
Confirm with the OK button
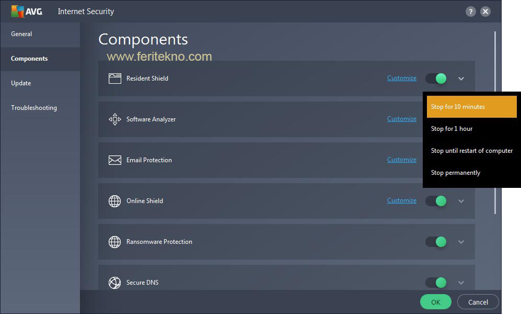click(x=436, y=302)
